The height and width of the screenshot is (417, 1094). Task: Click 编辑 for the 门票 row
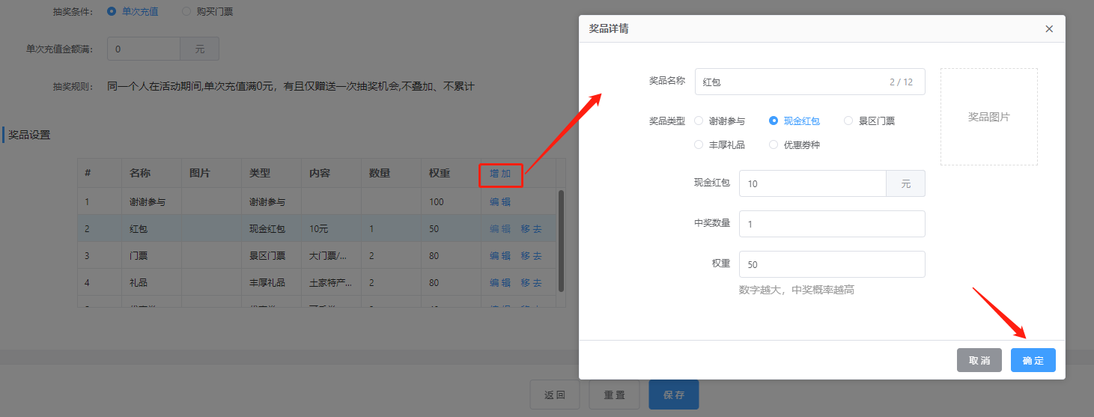tap(500, 256)
